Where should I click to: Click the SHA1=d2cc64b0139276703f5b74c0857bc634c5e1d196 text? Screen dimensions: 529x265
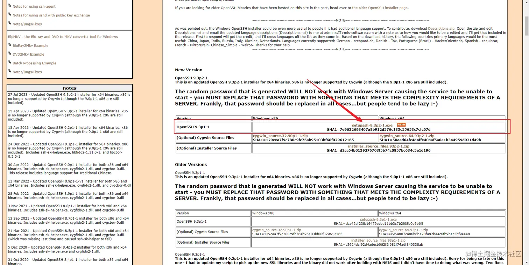pos(379,150)
